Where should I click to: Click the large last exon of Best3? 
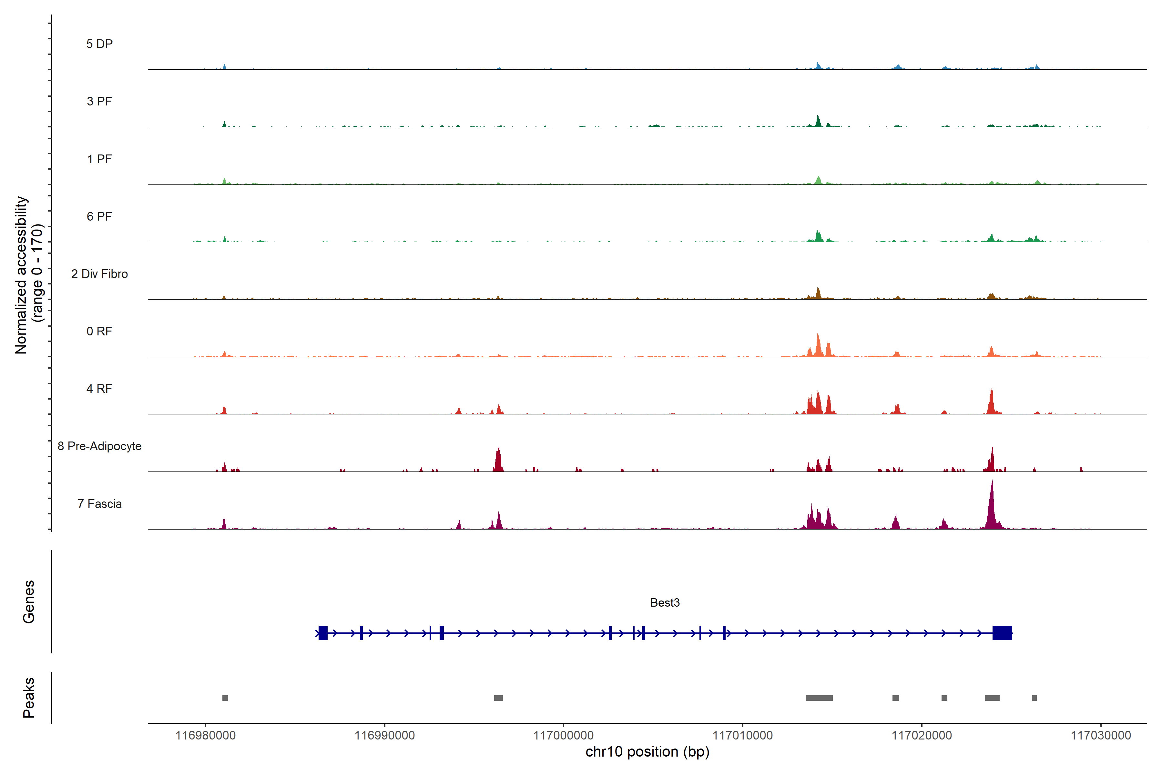(1002, 633)
